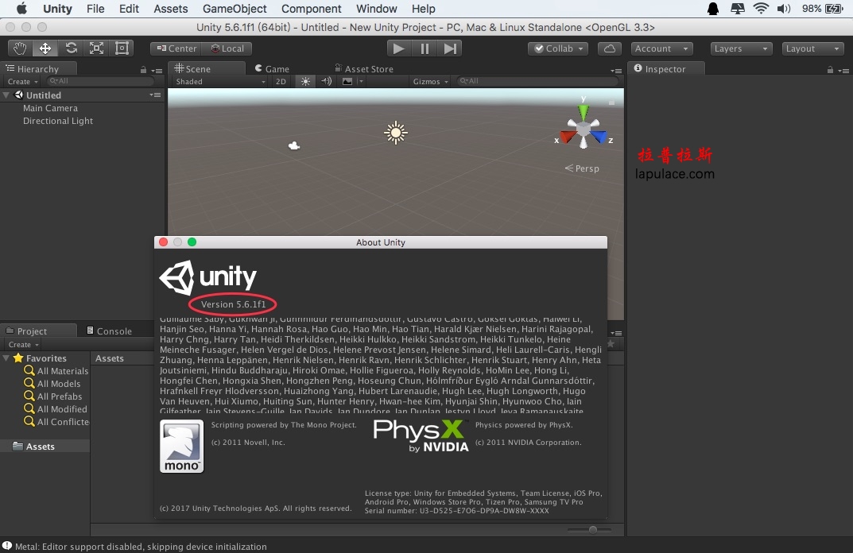Open the Shaded draw mode dropdown
This screenshot has height=553, width=853.
pos(220,81)
